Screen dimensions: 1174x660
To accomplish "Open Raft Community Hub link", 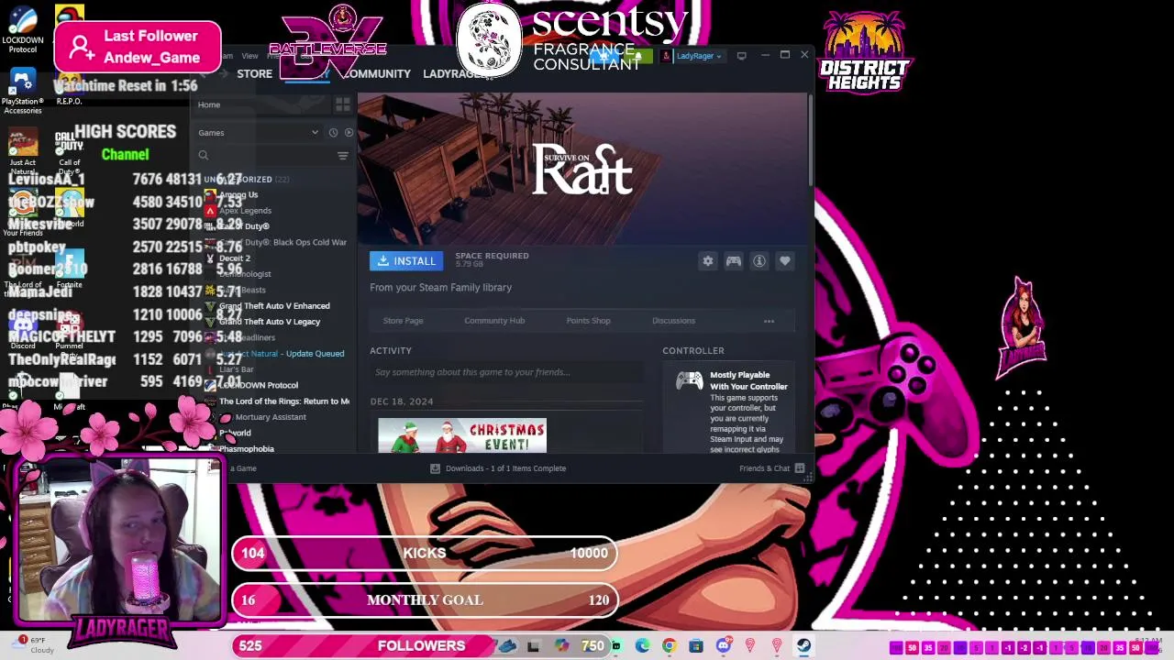I will pos(494,321).
